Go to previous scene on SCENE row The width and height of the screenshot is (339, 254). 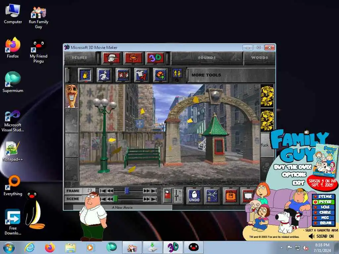click(x=110, y=199)
